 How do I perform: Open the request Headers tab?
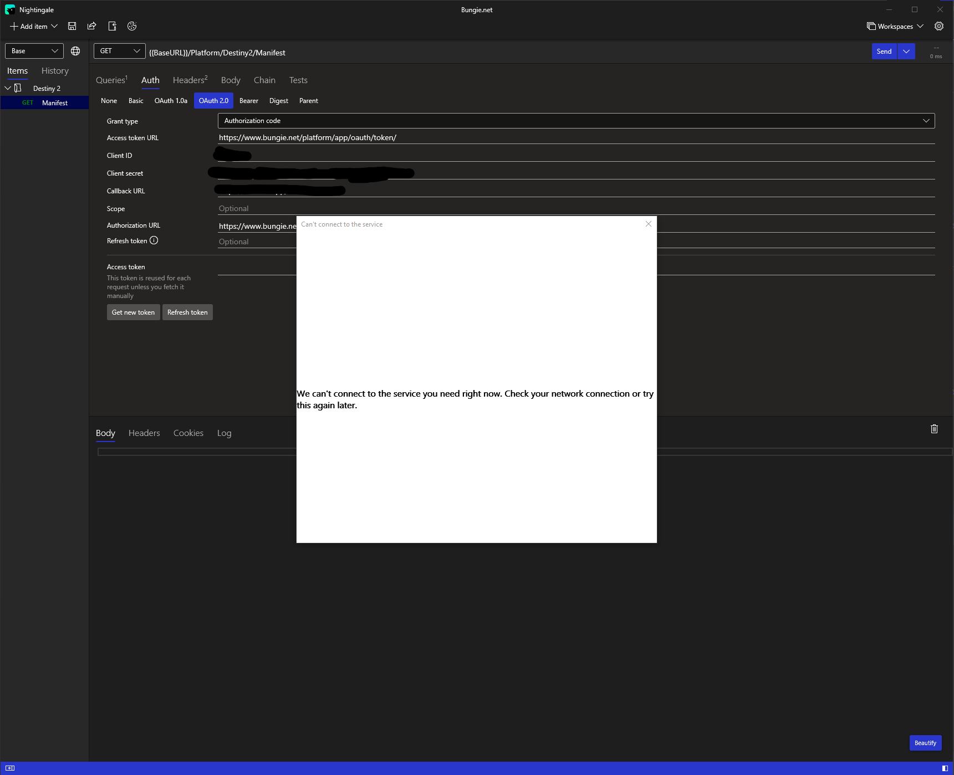(x=190, y=80)
